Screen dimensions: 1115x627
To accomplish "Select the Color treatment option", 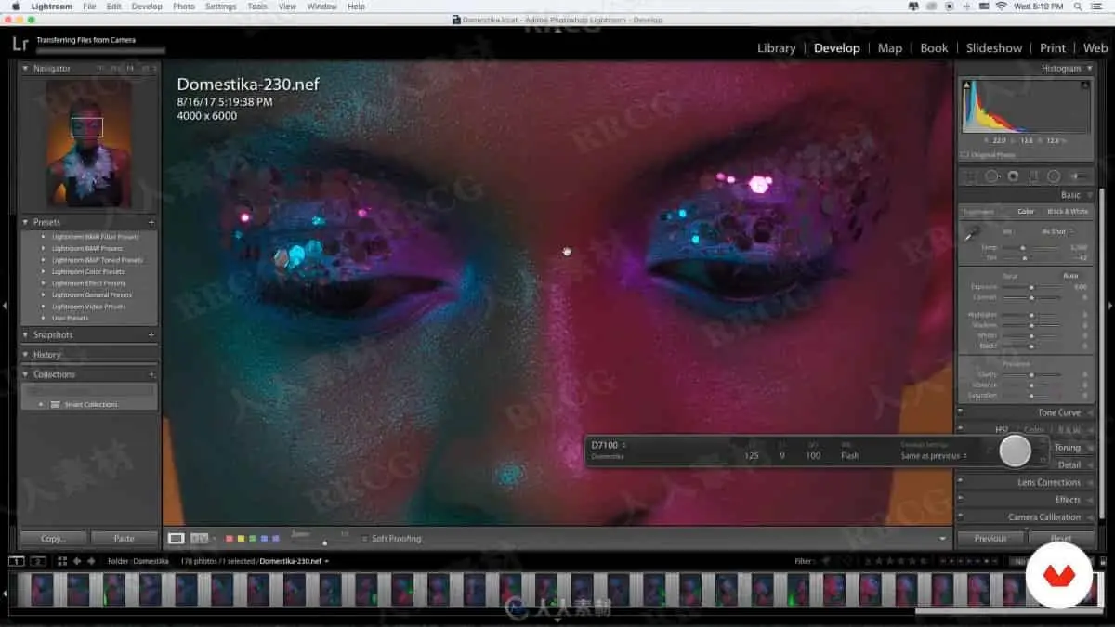I will click(1026, 212).
